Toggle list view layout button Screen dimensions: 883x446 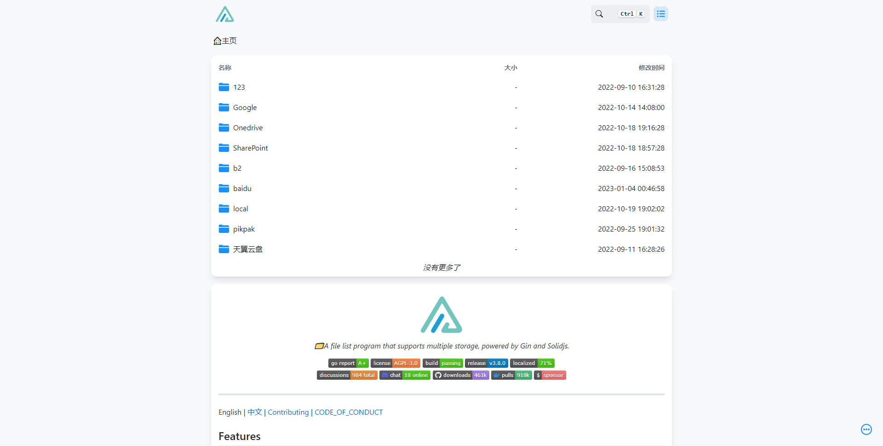[661, 14]
